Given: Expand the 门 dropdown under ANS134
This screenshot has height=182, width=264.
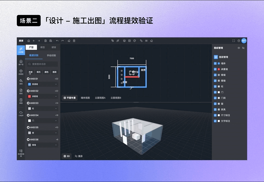Looking at the screenshot, I should click(43, 121).
